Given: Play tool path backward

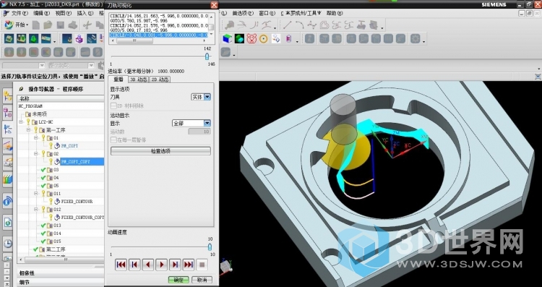Looking at the screenshot, I should [x=148, y=265].
